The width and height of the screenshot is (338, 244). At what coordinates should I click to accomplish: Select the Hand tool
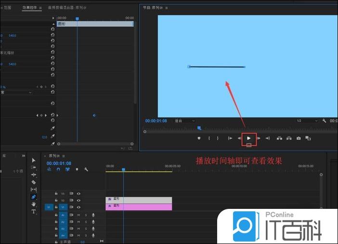click(34, 204)
